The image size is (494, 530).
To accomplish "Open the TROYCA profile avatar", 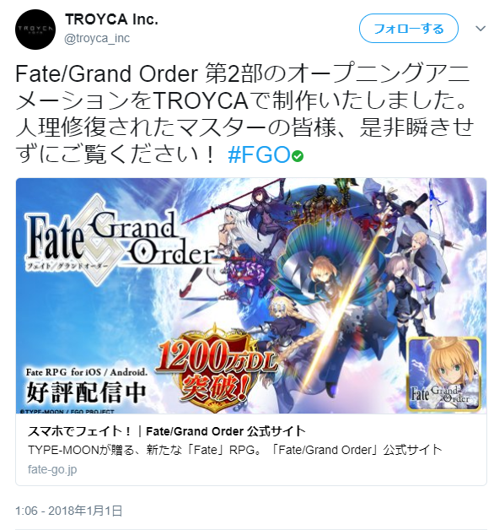I will [35, 30].
